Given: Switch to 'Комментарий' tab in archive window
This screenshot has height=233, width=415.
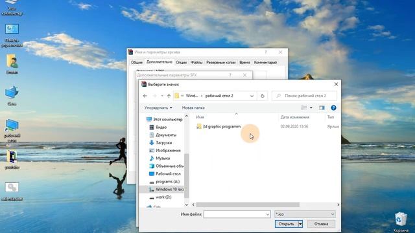Looking at the screenshot, I should (x=265, y=63).
